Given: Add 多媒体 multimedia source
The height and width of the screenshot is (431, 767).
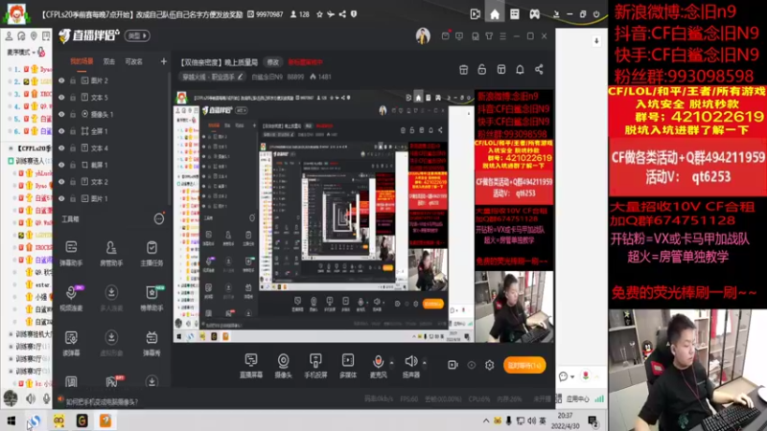Looking at the screenshot, I should pos(348,366).
